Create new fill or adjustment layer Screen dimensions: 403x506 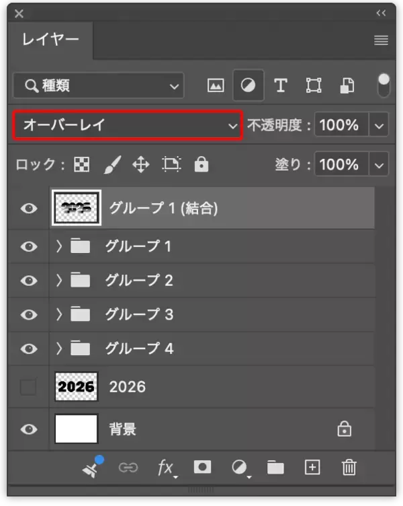point(240,468)
